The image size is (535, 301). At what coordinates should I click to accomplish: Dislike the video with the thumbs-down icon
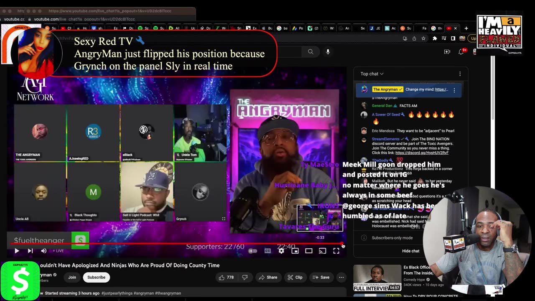click(x=245, y=277)
